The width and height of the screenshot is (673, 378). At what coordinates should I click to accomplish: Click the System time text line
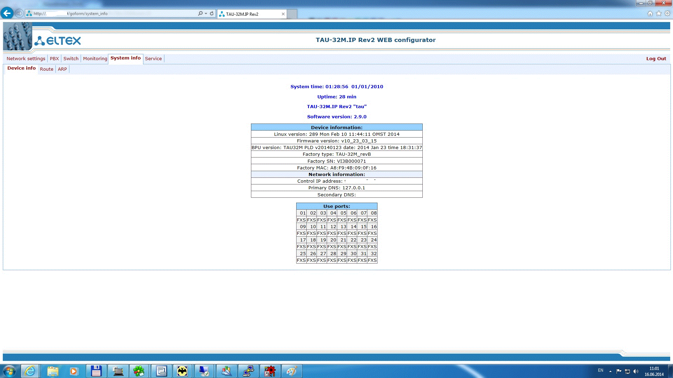336,86
